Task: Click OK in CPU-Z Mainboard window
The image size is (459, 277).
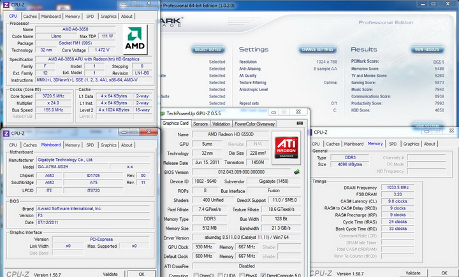Action: 142,274
